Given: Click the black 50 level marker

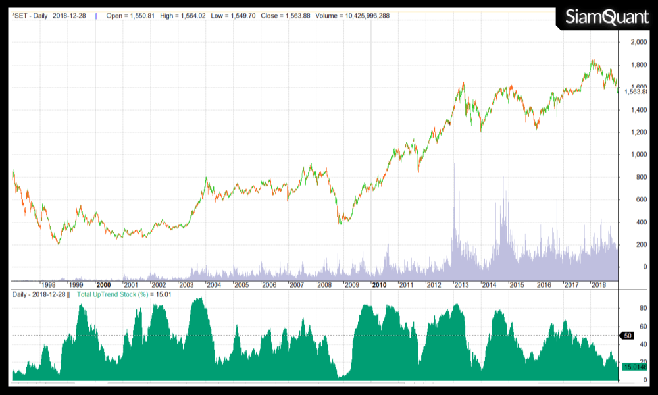Looking at the screenshot, I should coord(628,336).
